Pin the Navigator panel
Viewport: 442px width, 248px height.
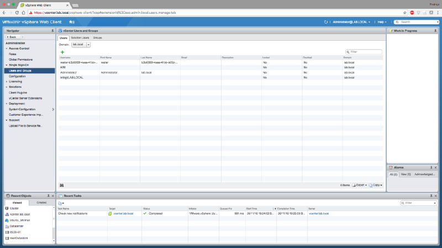tap(52, 31)
